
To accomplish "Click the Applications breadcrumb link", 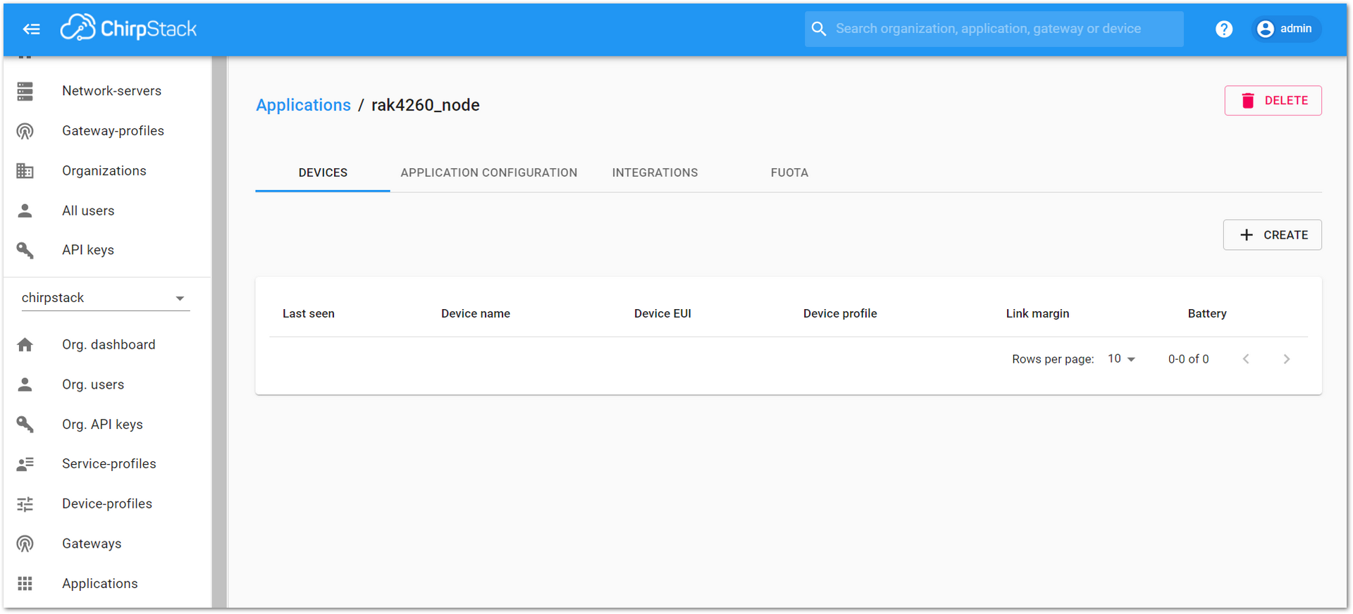I will point(303,105).
